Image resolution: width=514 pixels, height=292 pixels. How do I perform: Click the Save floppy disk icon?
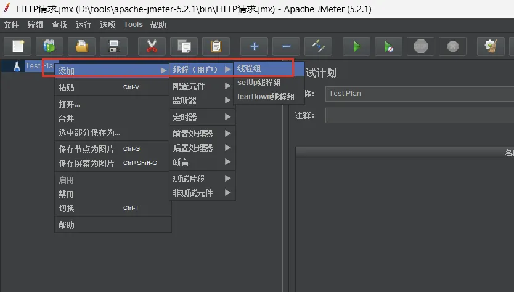(114, 46)
